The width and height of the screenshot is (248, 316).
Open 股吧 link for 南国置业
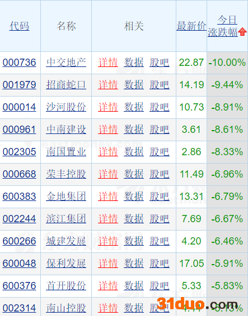pyautogui.click(x=160, y=152)
